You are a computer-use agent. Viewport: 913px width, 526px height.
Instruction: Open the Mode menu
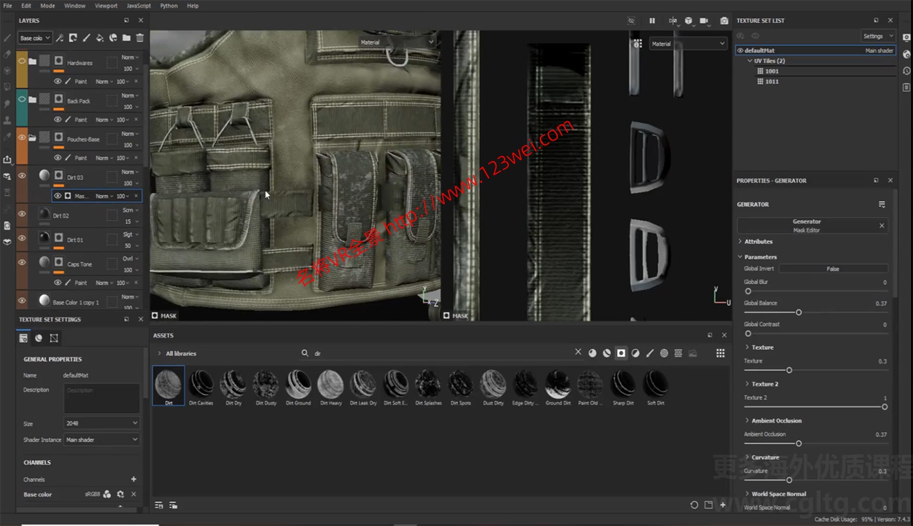(x=47, y=5)
